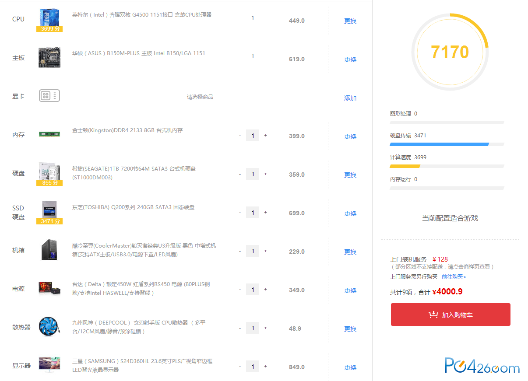
Task: Click the hard disk quantity input field
Action: click(253, 174)
